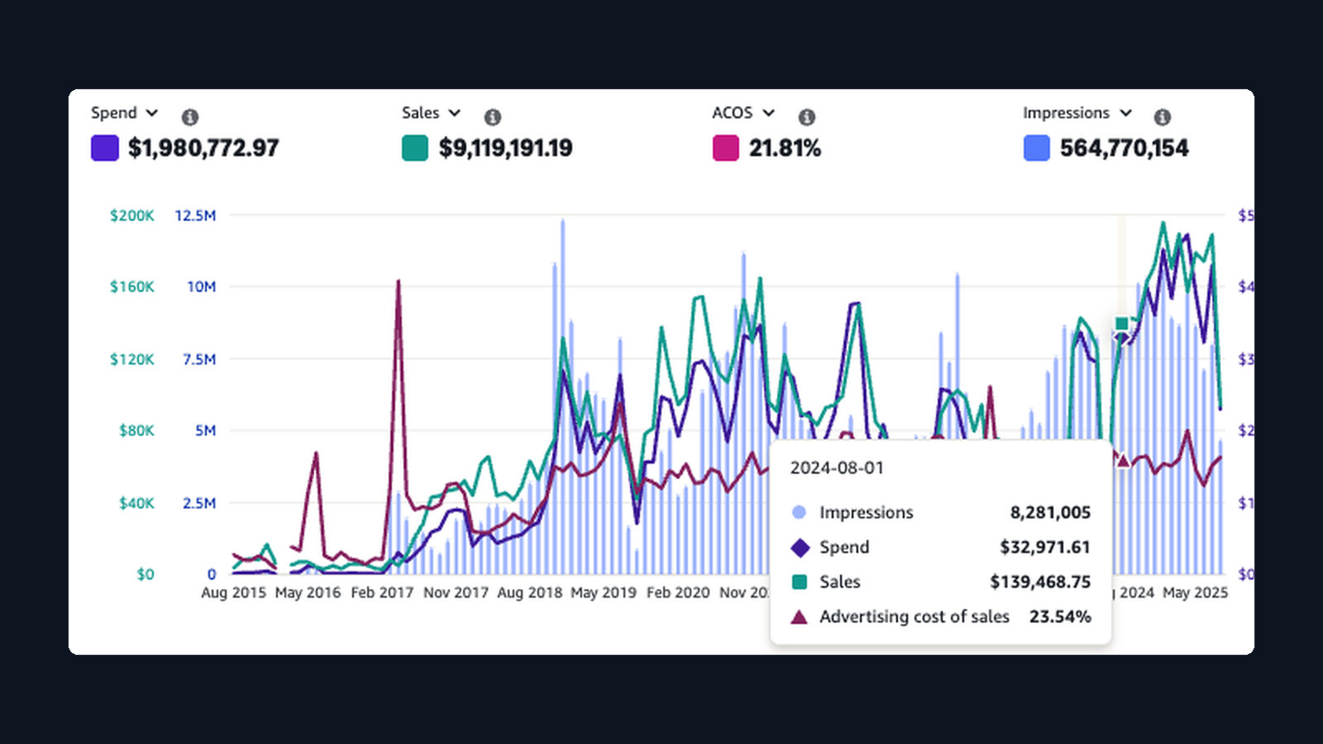Click the Aug 2018 axis label
Viewport: 1323px width, 744px height.
tap(530, 593)
